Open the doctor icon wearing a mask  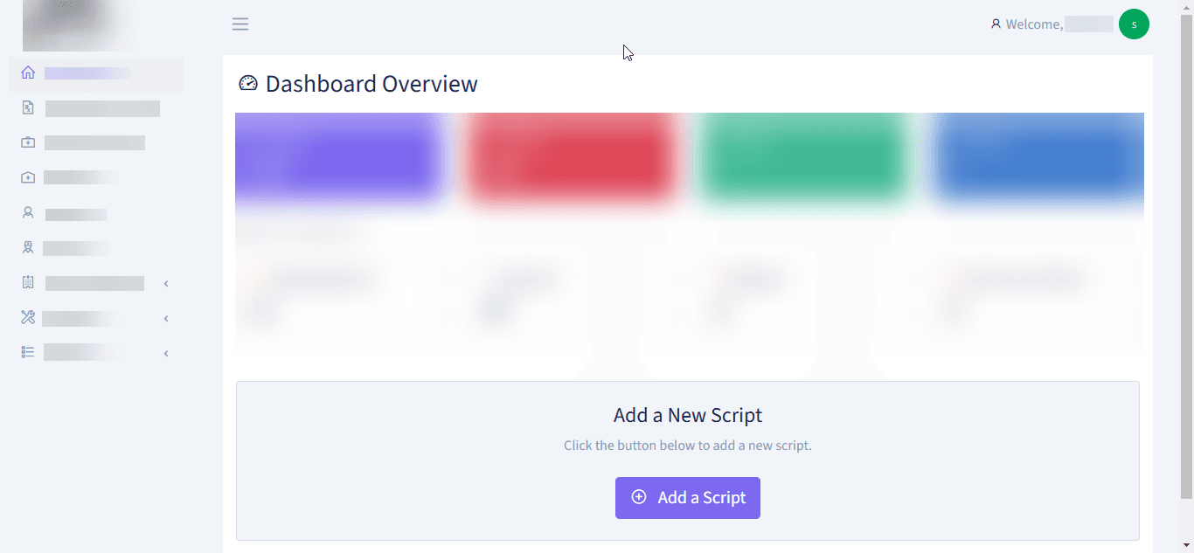tap(28, 248)
